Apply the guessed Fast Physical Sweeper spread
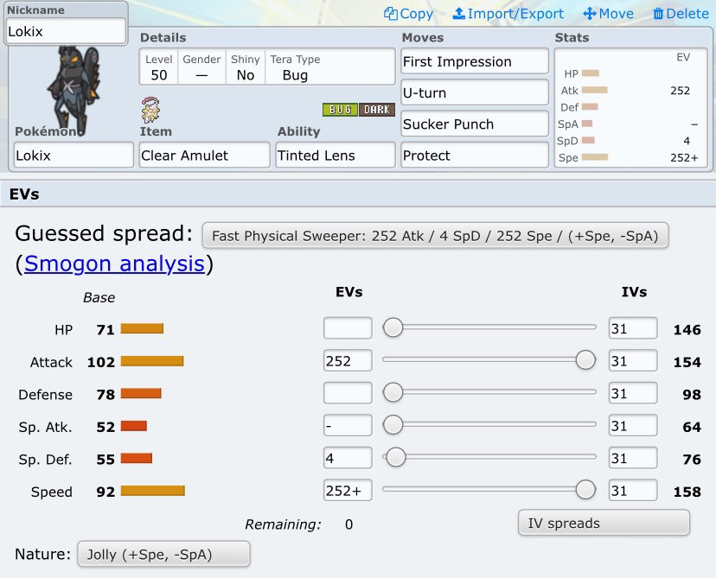The width and height of the screenshot is (716, 578). (435, 235)
